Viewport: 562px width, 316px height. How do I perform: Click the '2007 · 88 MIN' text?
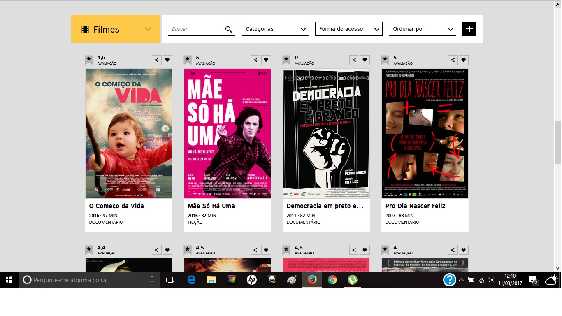tap(399, 216)
